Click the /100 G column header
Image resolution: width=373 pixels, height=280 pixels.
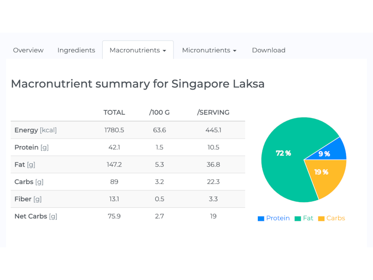159,112
